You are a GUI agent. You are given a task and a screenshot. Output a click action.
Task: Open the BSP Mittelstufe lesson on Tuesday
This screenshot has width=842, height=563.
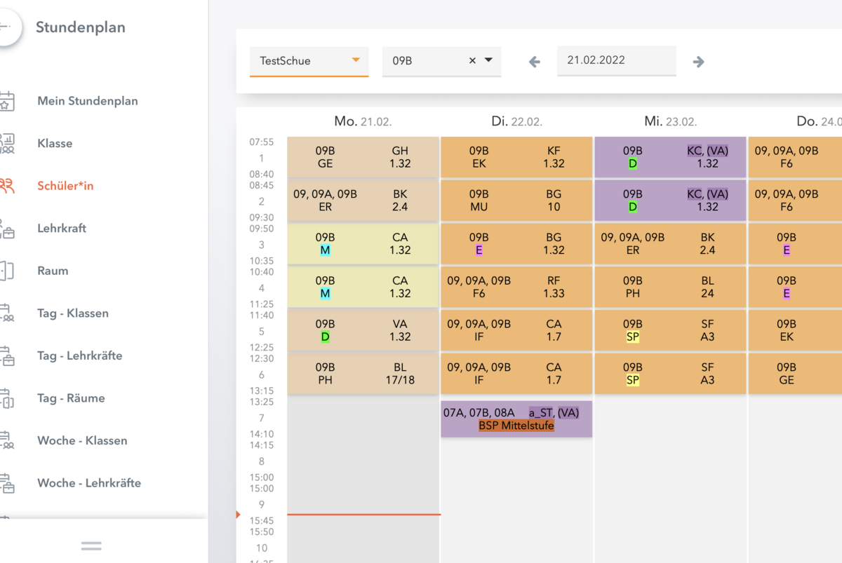point(516,419)
